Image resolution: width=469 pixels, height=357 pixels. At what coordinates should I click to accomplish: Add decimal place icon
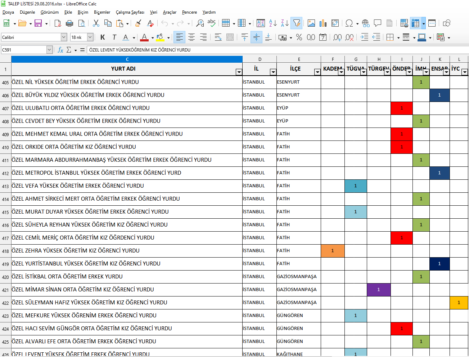tap(337, 37)
